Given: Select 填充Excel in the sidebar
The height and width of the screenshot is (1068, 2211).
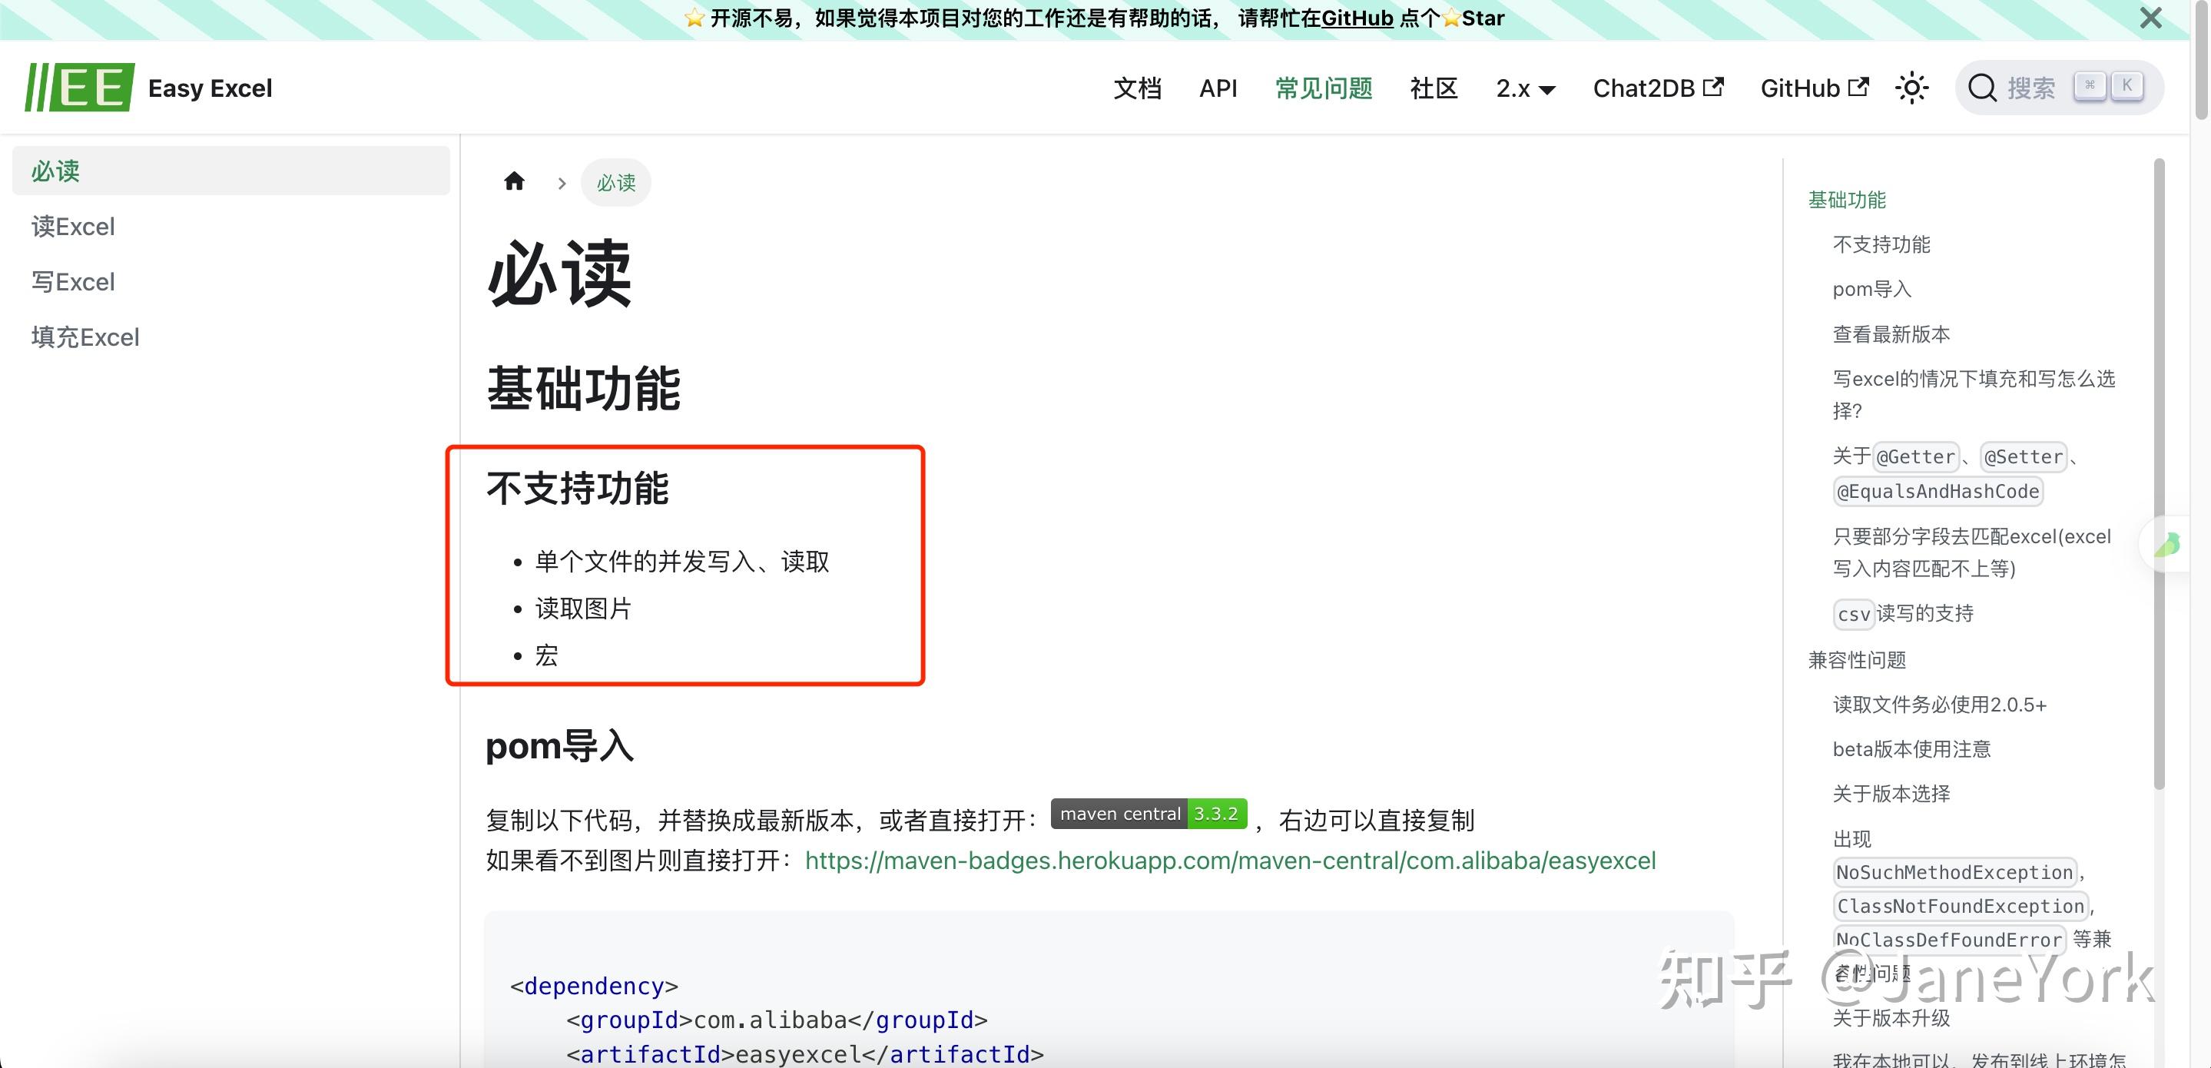Looking at the screenshot, I should 85,337.
